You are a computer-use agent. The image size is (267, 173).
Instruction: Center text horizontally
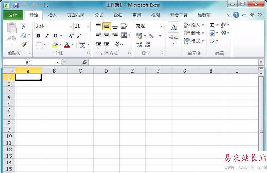107,35
